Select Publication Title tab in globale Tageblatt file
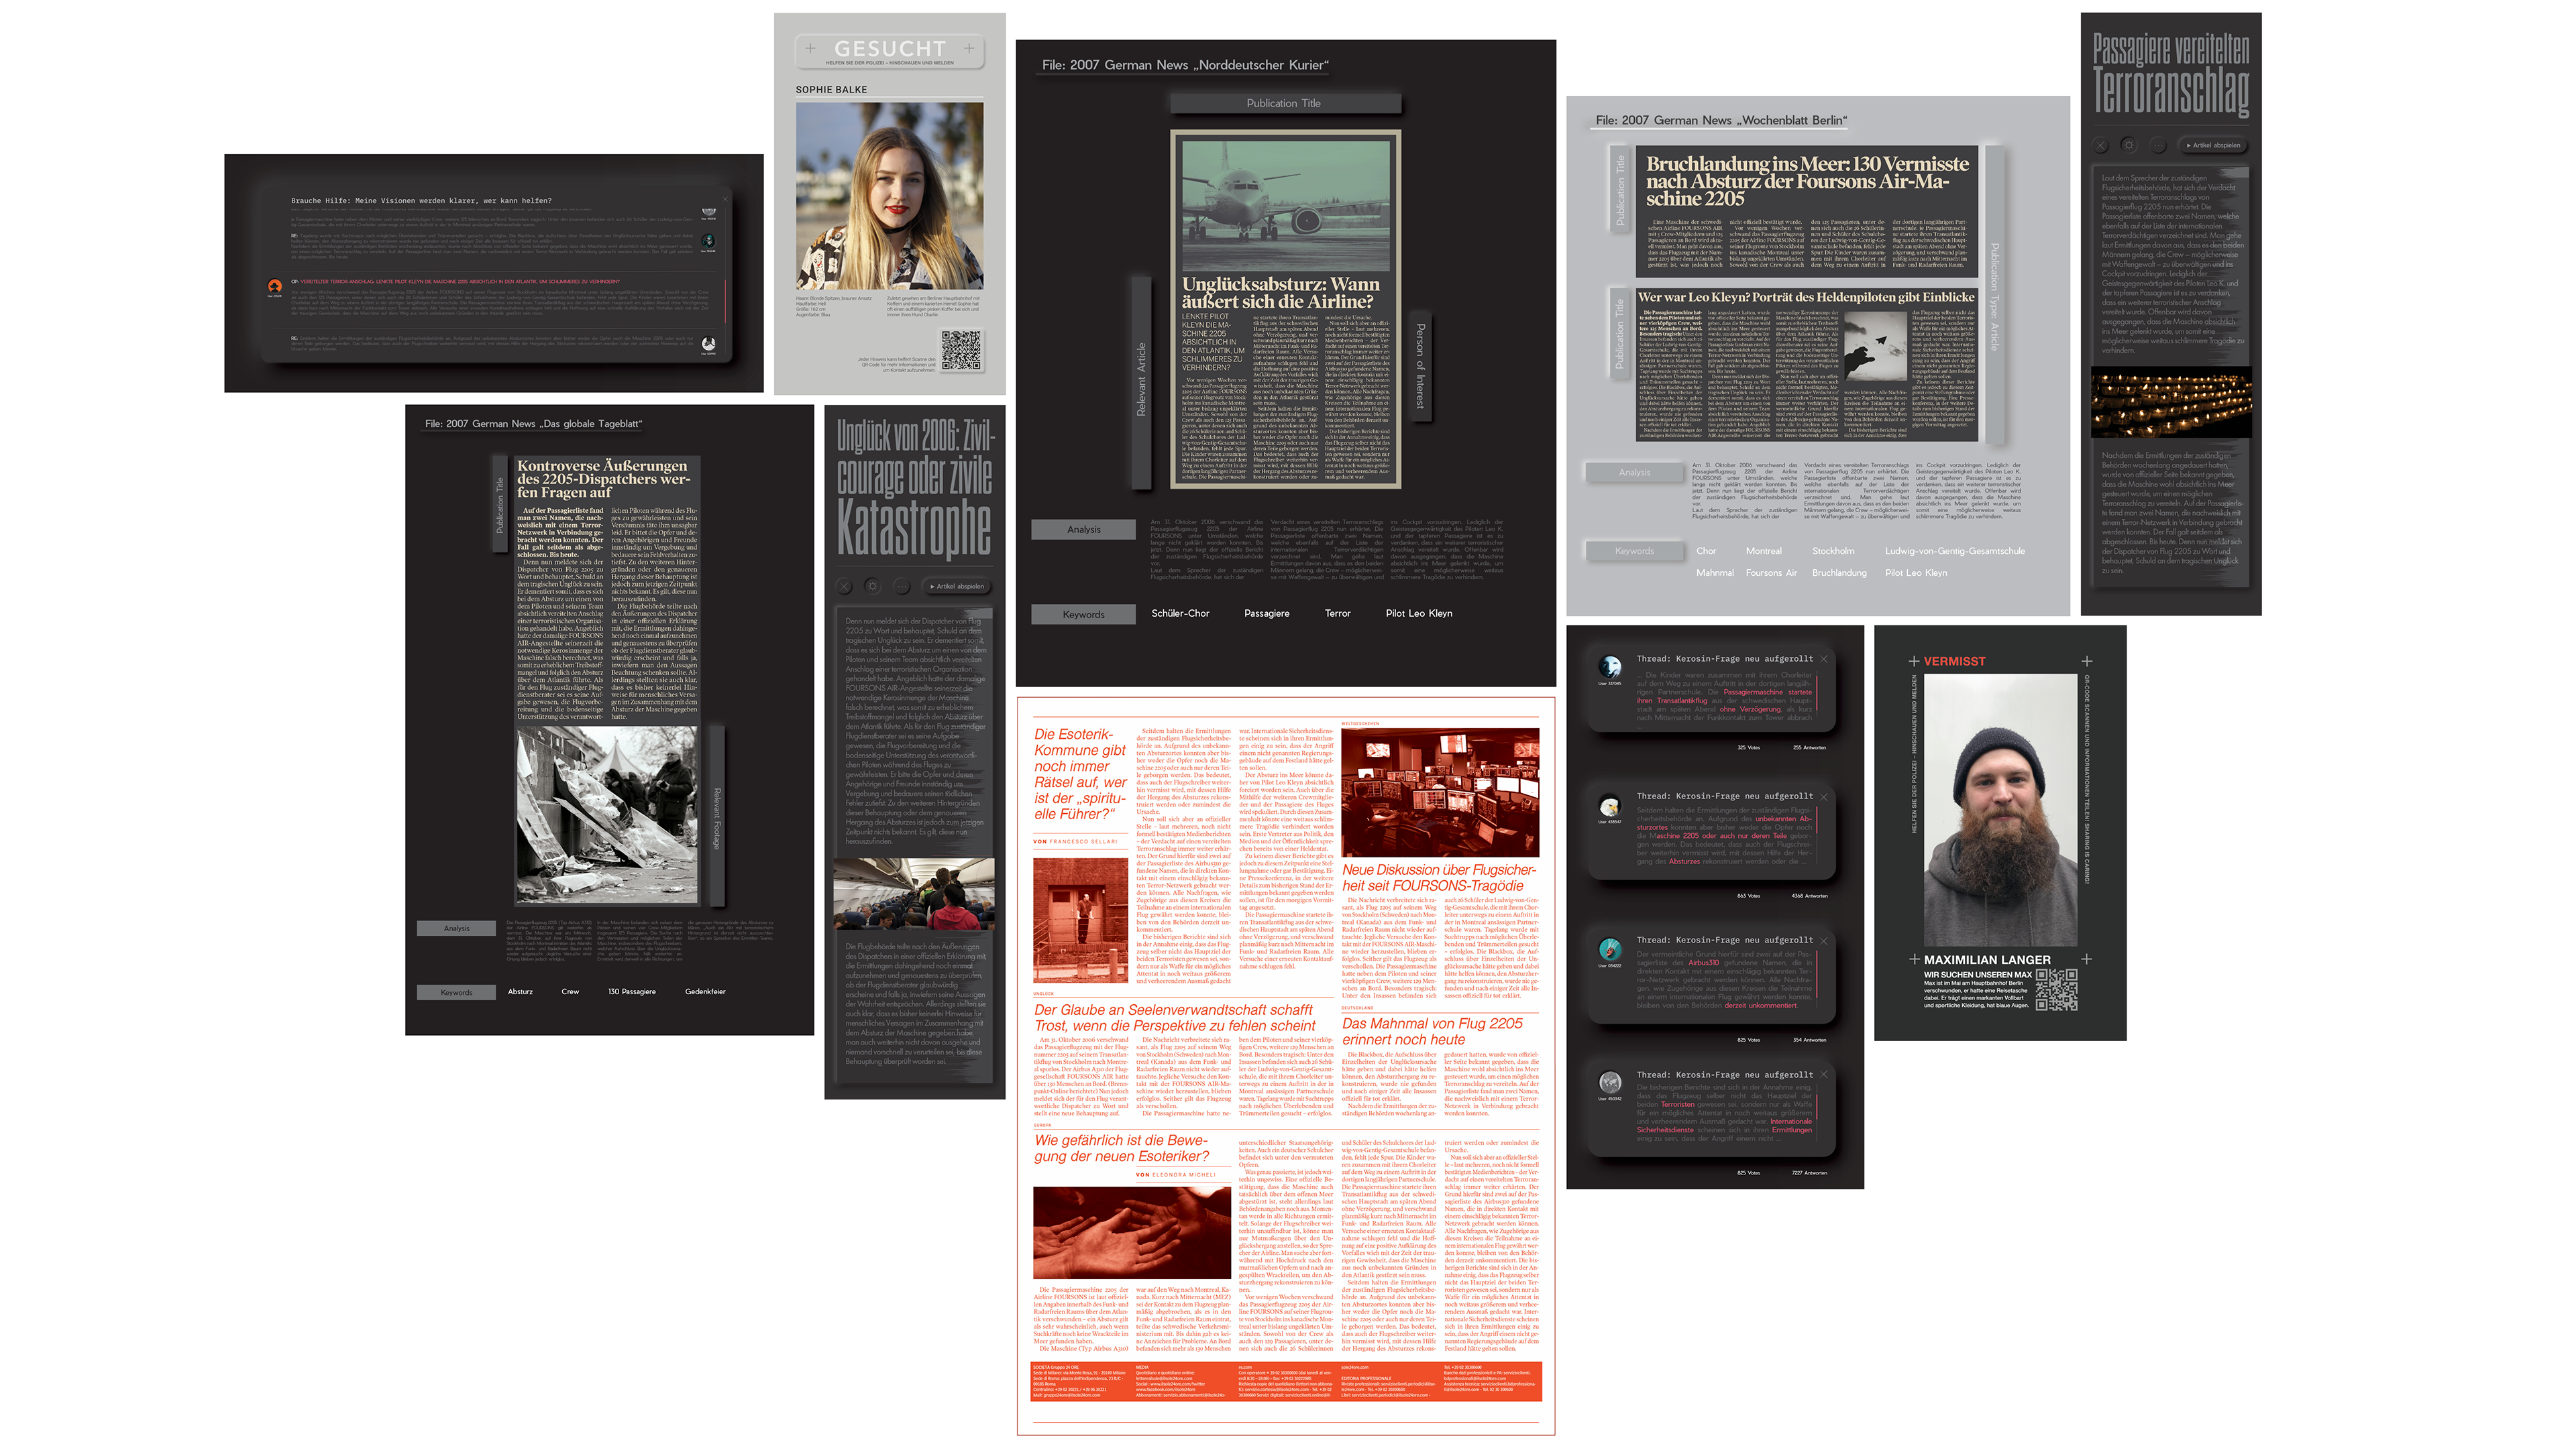The height and width of the screenshot is (1448, 2576). pos(500,505)
